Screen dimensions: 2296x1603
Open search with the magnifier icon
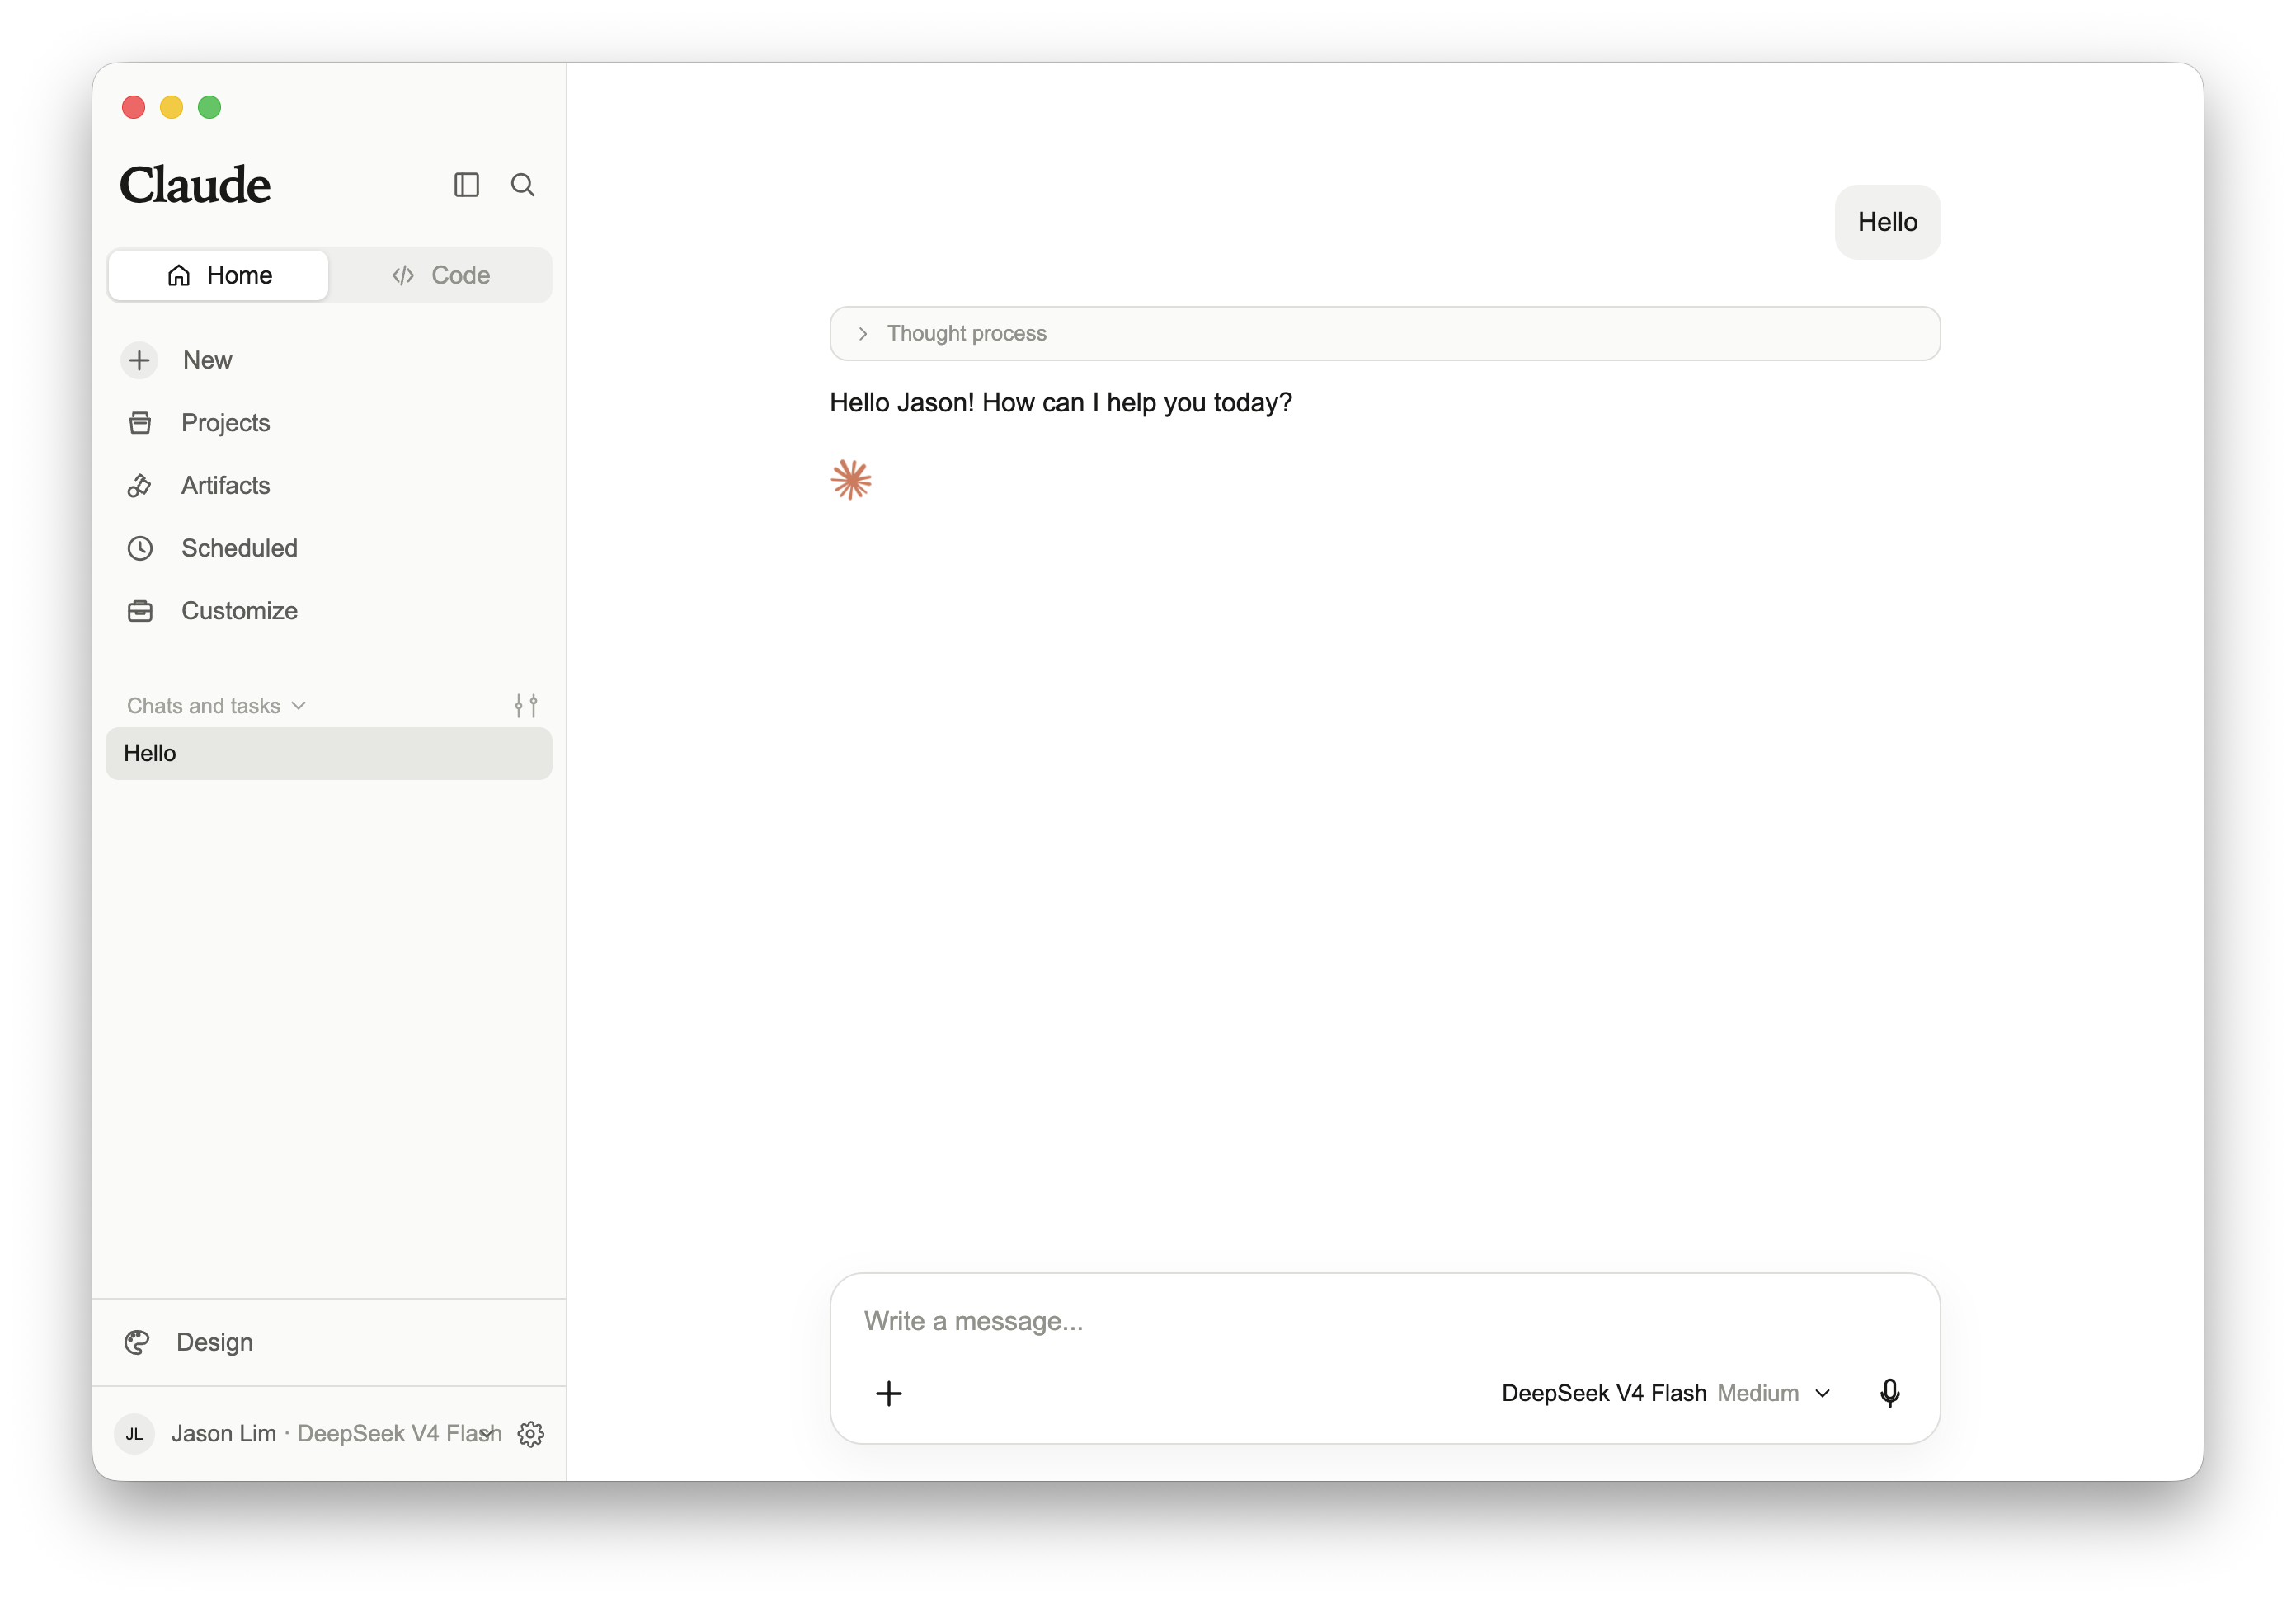[x=522, y=185]
